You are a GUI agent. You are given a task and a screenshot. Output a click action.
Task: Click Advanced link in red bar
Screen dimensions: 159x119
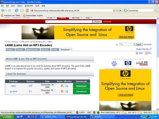(x=107, y=22)
